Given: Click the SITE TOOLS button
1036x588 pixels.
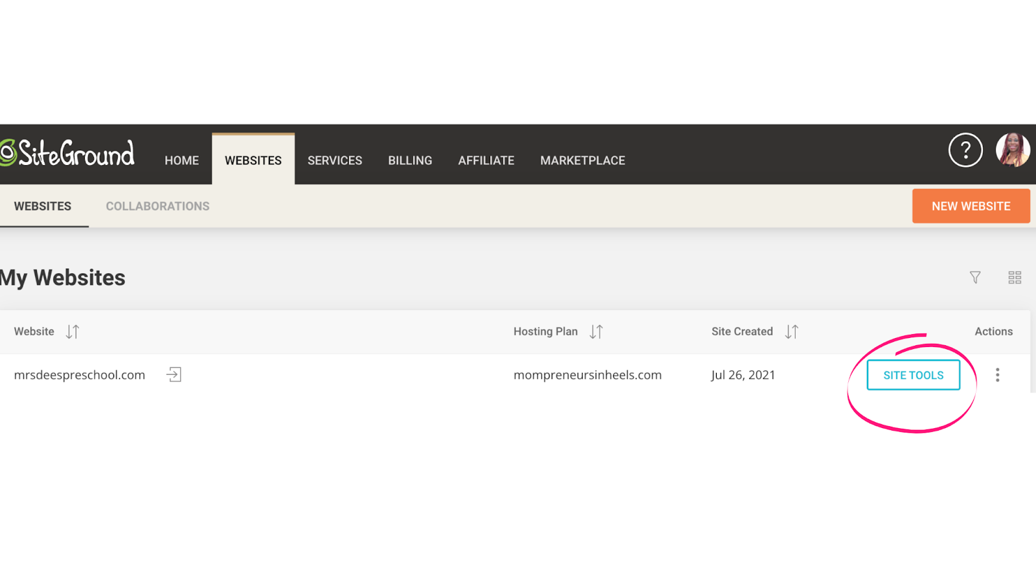Looking at the screenshot, I should pyautogui.click(x=914, y=375).
